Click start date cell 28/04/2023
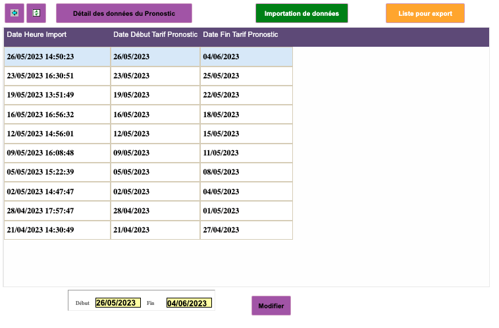The height and width of the screenshot is (328, 499). [155, 211]
